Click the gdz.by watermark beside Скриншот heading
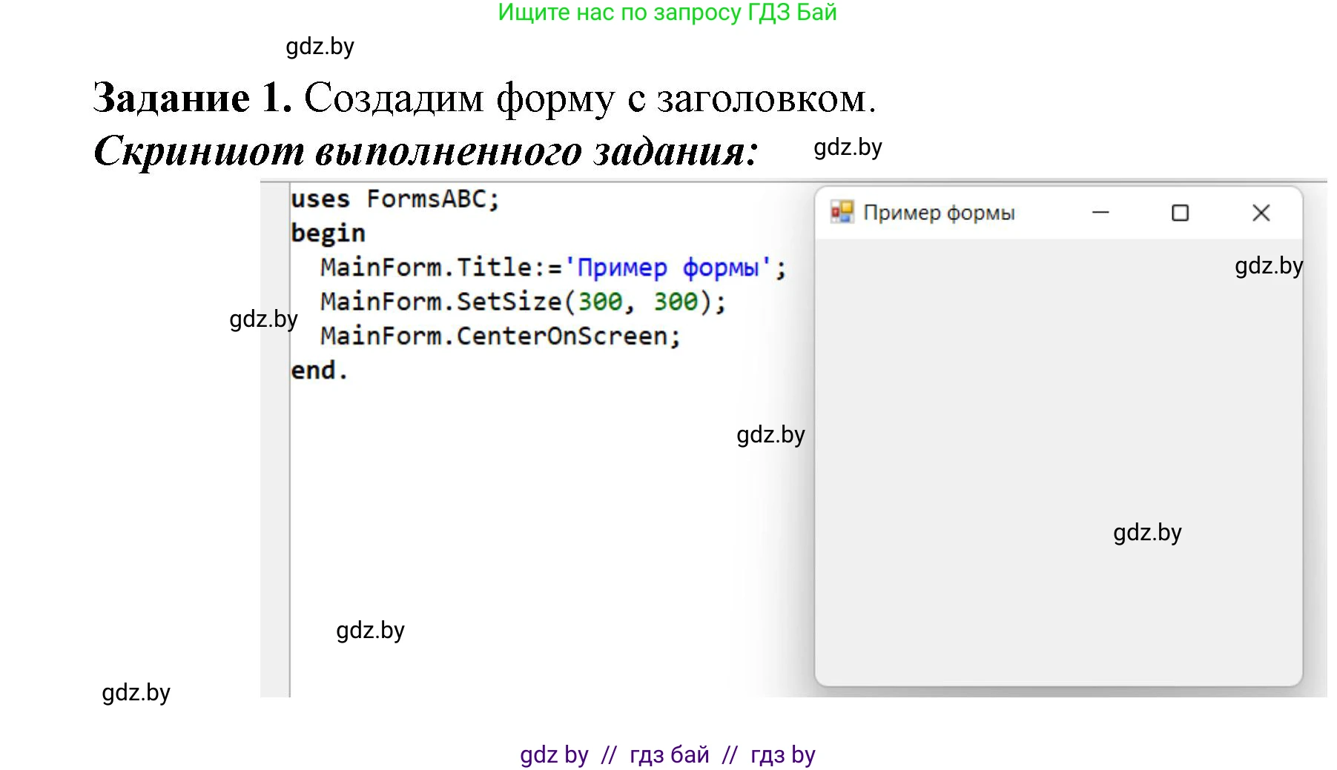The image size is (1337, 770). point(848,147)
